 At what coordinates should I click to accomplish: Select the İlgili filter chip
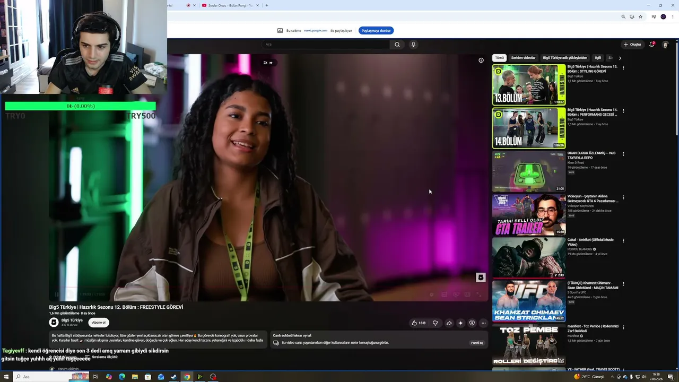coord(598,58)
